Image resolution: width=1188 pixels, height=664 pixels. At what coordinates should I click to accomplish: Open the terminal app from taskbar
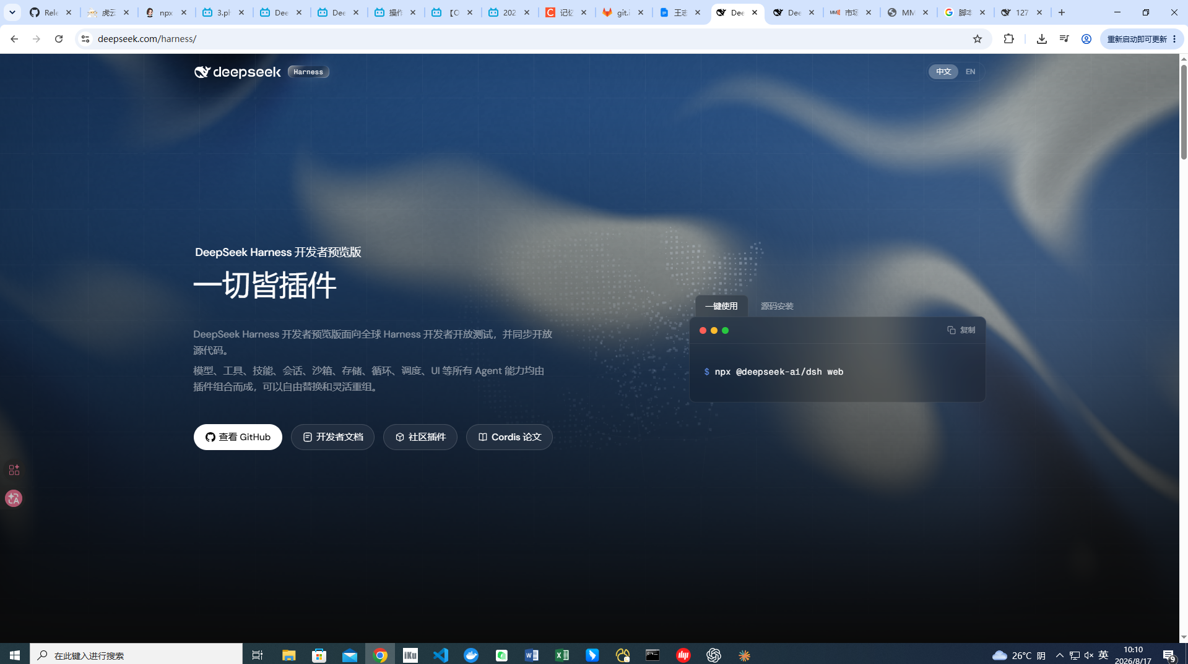coord(653,655)
